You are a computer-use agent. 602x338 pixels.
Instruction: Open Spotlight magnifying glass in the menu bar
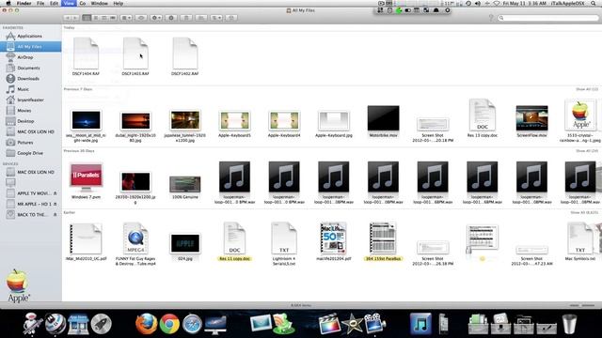click(594, 3)
